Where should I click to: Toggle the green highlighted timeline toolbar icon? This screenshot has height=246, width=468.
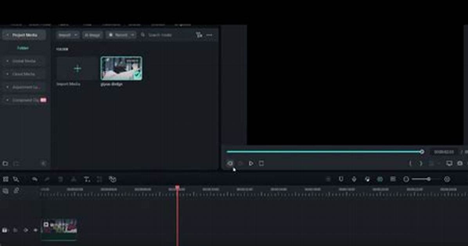[x=380, y=179]
